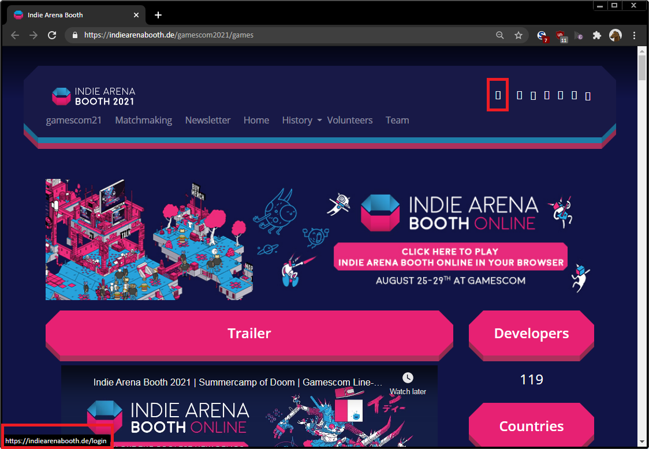
Task: Click the pink Countries button
Action: (x=531, y=426)
